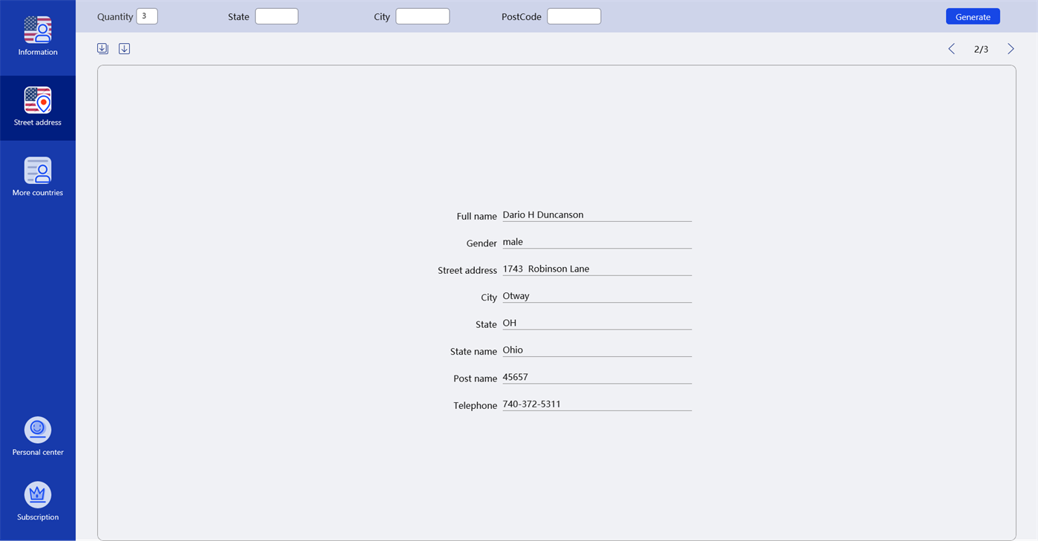Image resolution: width=1038 pixels, height=541 pixels.
Task: Click the stacked download-all icon
Action: [102, 49]
